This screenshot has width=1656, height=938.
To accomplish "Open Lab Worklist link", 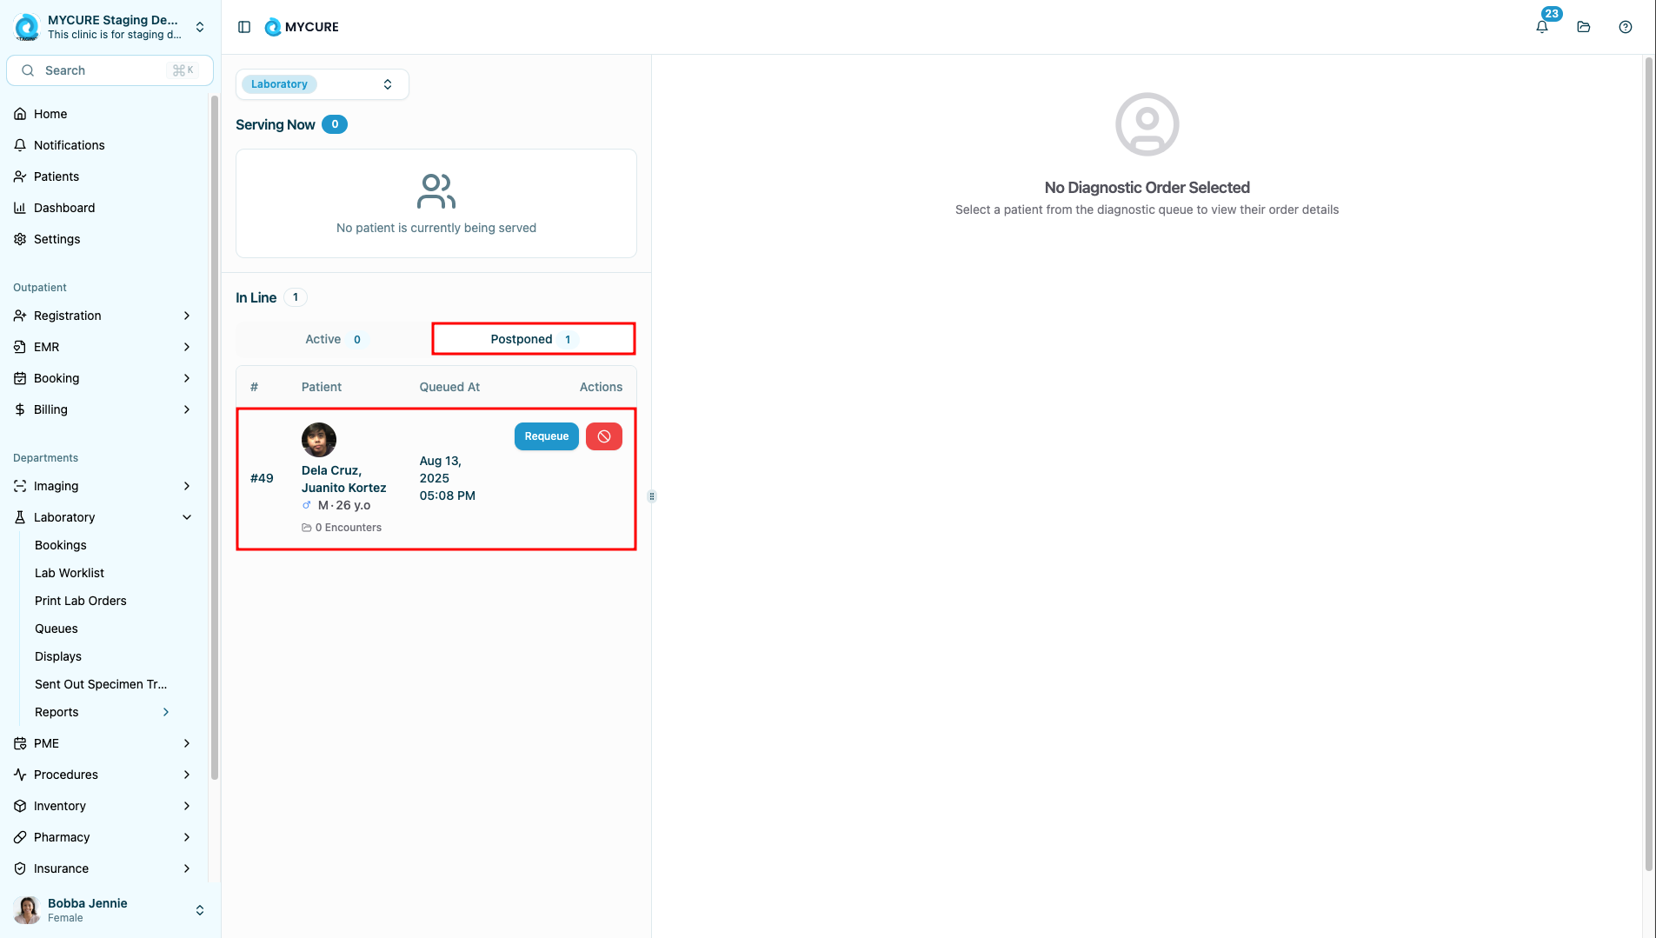I will (70, 573).
